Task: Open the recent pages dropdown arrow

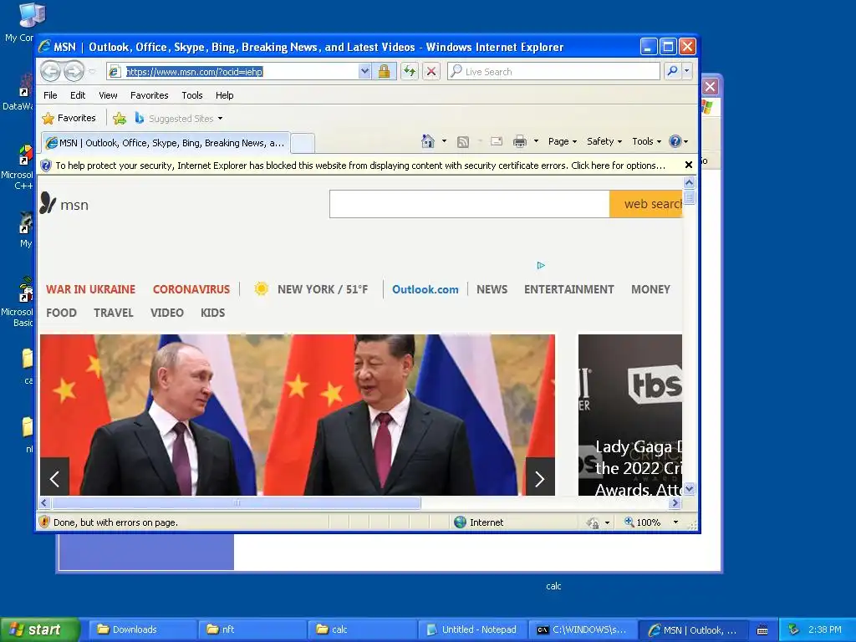Action: (92, 72)
